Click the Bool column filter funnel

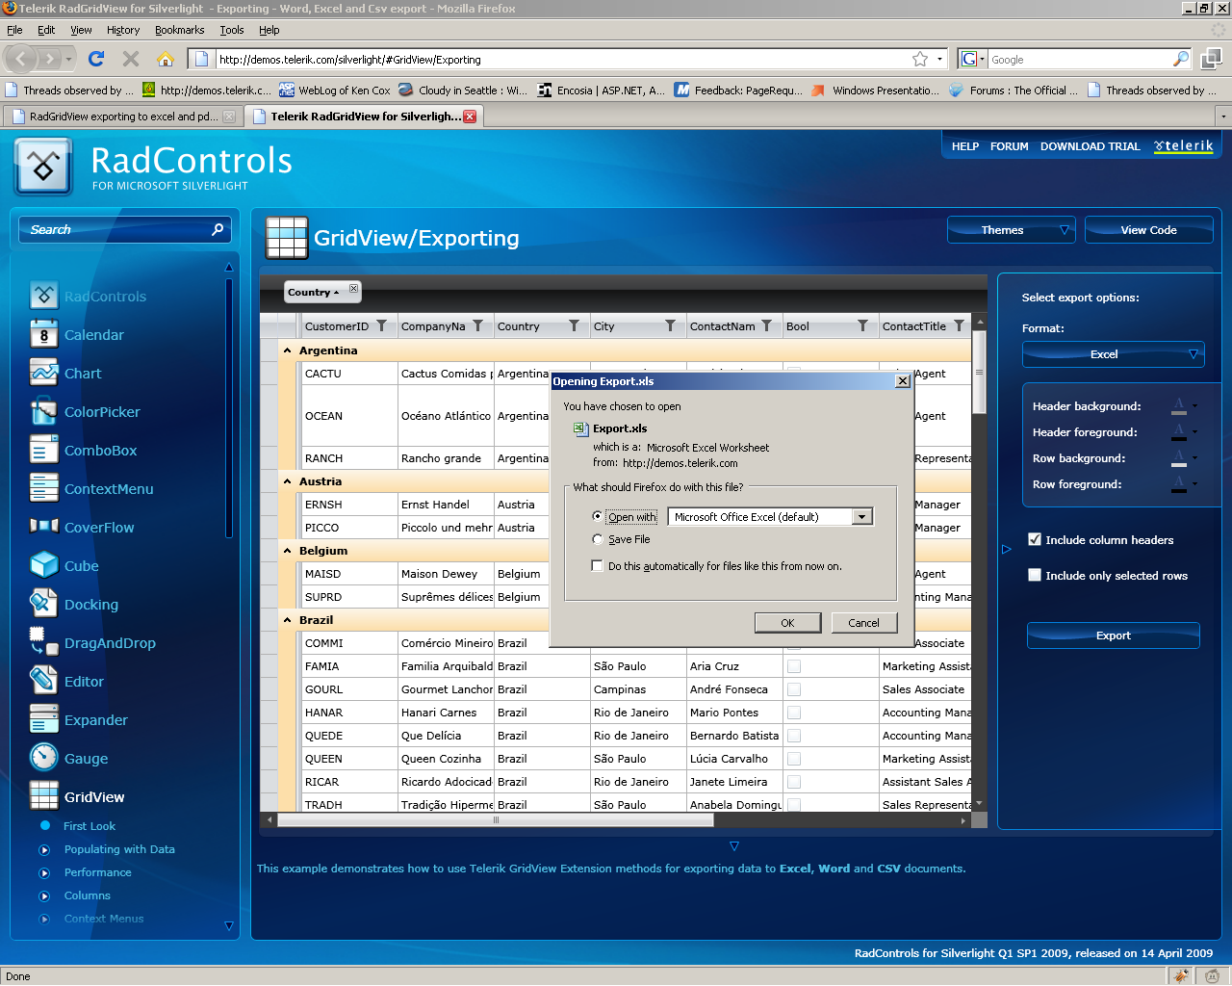pyautogui.click(x=862, y=325)
